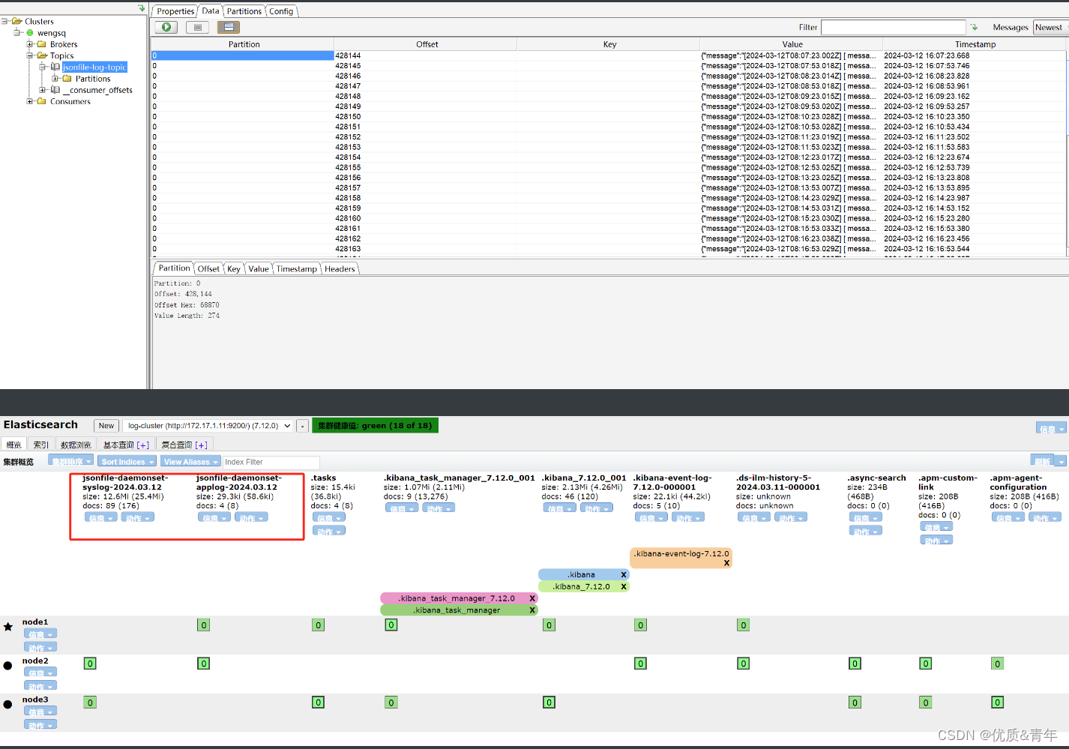The height and width of the screenshot is (749, 1069).
Task: Open the first dropdown button under syslog index
Action: (100, 518)
